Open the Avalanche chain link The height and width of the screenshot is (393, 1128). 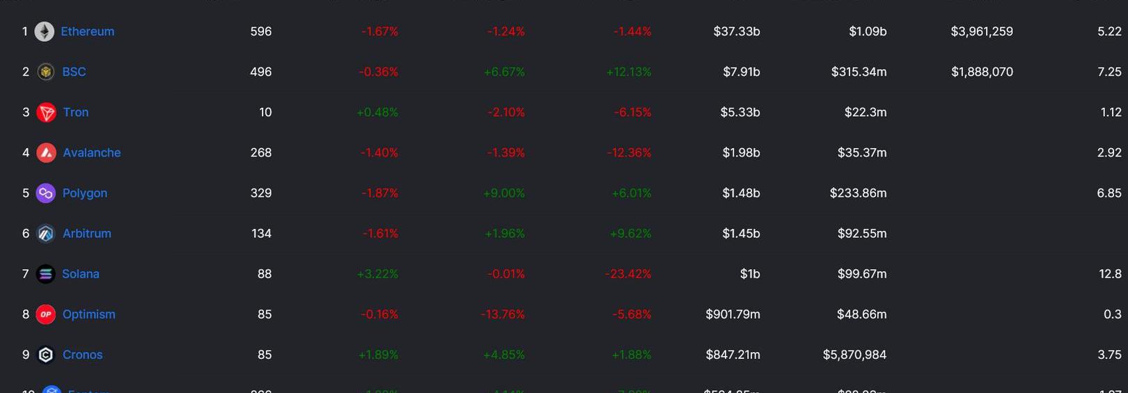tap(92, 152)
